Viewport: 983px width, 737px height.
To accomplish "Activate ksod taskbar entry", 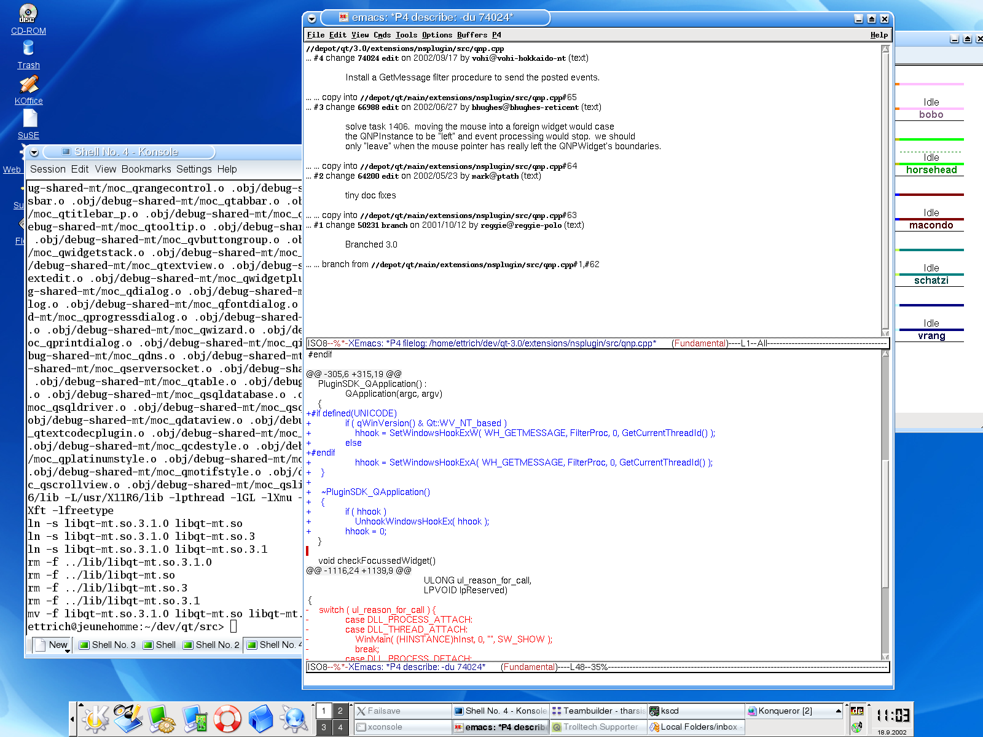I will point(696,711).
